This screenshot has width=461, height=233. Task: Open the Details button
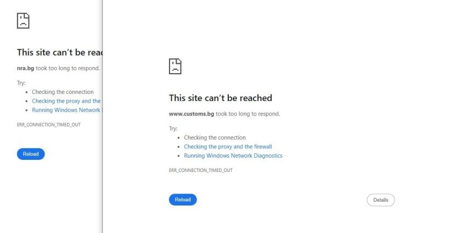point(380,200)
